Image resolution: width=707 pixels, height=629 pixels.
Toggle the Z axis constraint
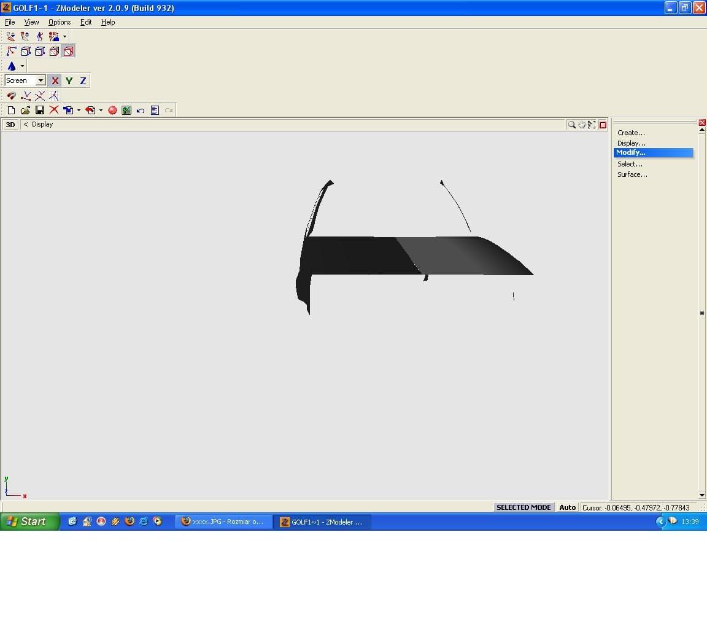pos(83,80)
